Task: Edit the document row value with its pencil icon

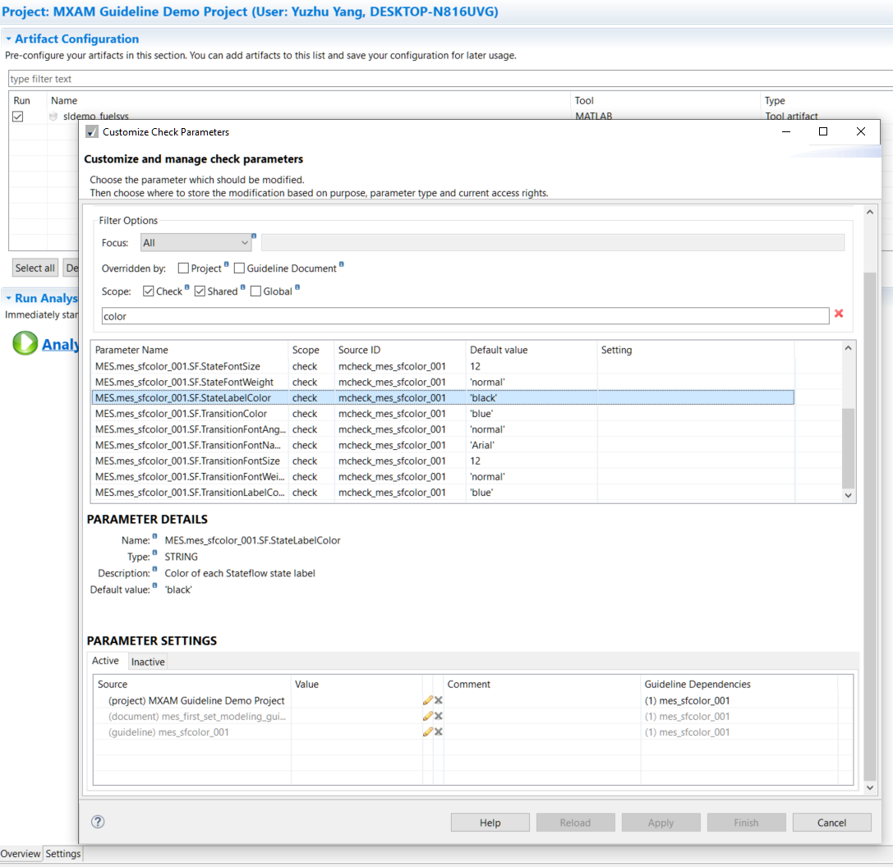Action: click(427, 715)
